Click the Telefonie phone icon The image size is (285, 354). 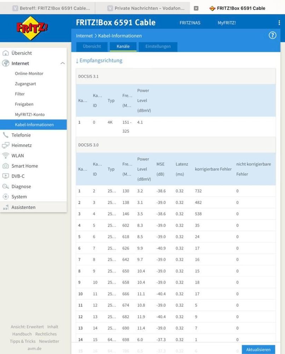[x=5, y=135]
